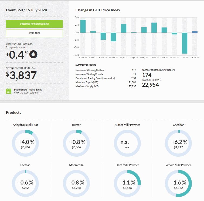Click the Duration of Trading Event row
The height and width of the screenshot is (201, 204).
[x=106, y=78]
